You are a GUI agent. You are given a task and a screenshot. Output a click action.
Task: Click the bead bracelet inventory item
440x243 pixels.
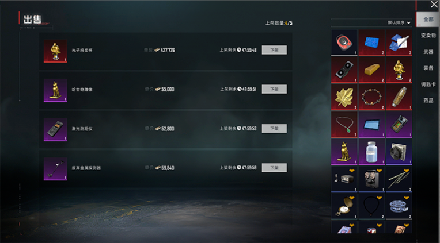(371, 97)
